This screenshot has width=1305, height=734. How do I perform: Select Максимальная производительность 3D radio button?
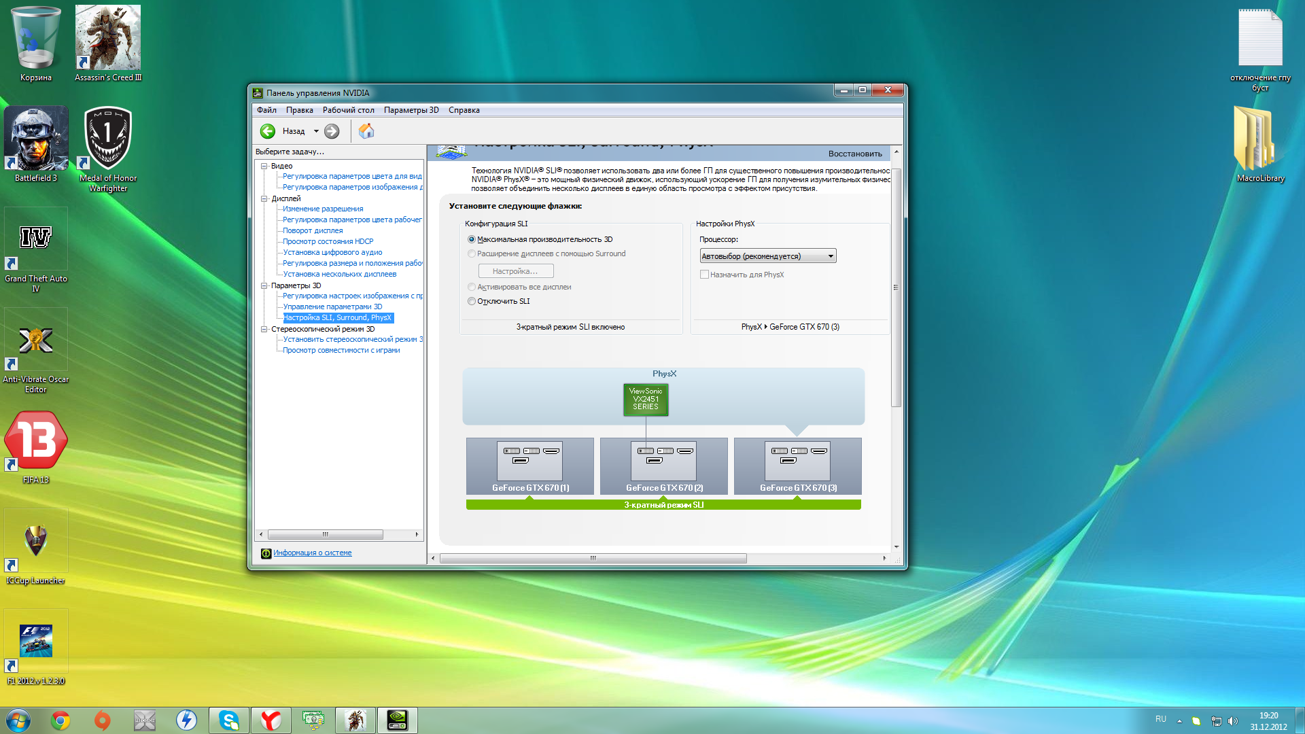click(472, 239)
